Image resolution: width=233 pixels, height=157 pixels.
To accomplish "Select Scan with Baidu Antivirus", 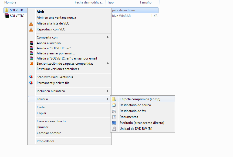I will [x=70, y=77].
